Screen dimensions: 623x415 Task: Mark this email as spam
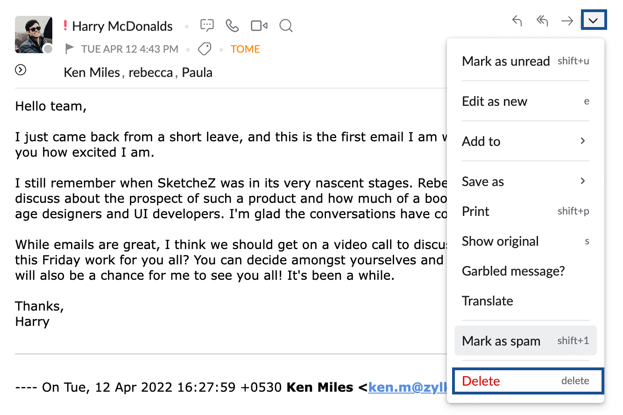(501, 341)
